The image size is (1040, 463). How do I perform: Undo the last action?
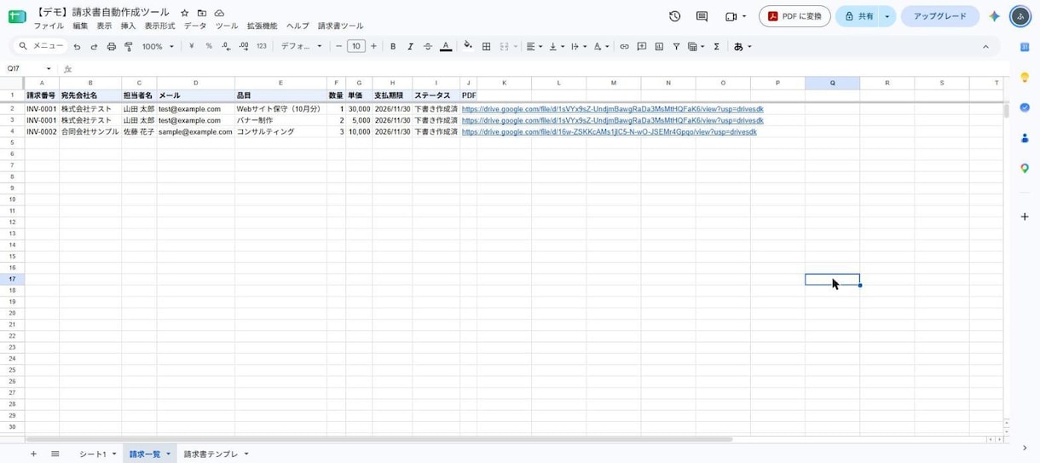[77, 47]
